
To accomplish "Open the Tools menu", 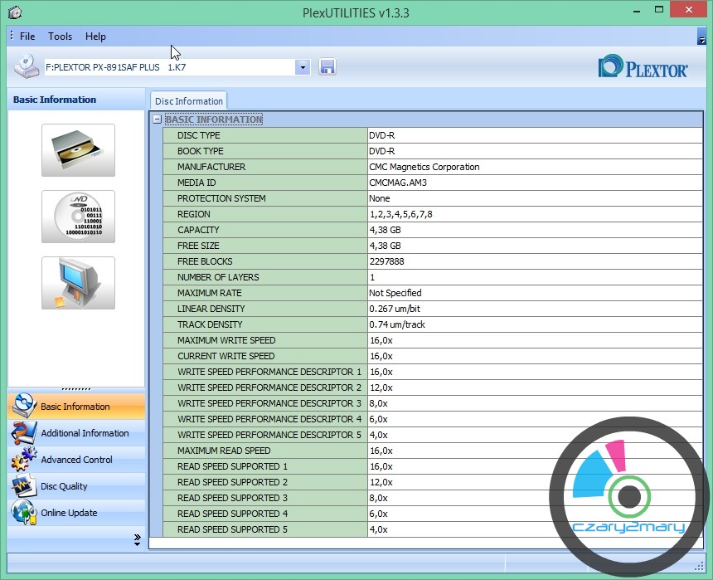I will [x=60, y=37].
